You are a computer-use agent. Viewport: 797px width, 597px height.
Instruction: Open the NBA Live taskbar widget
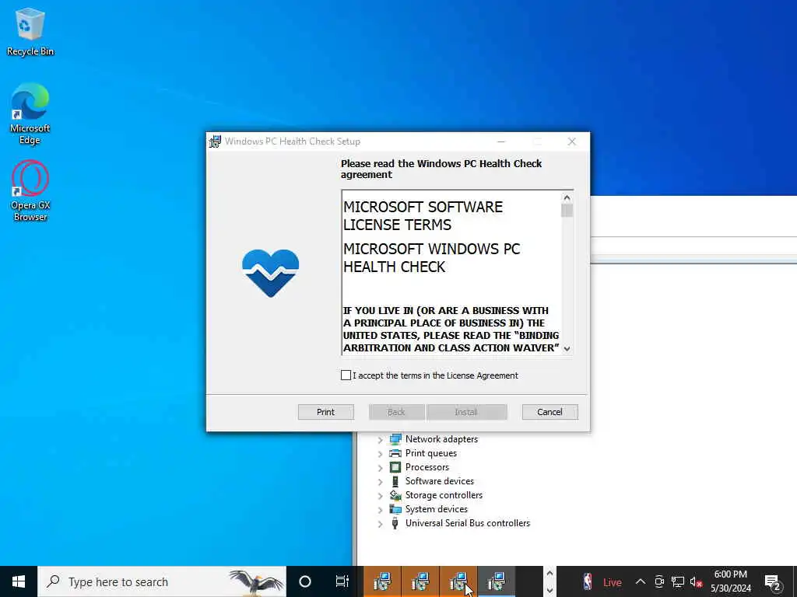point(602,582)
